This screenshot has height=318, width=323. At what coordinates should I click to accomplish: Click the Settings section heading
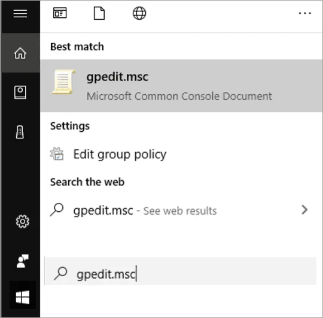click(70, 126)
